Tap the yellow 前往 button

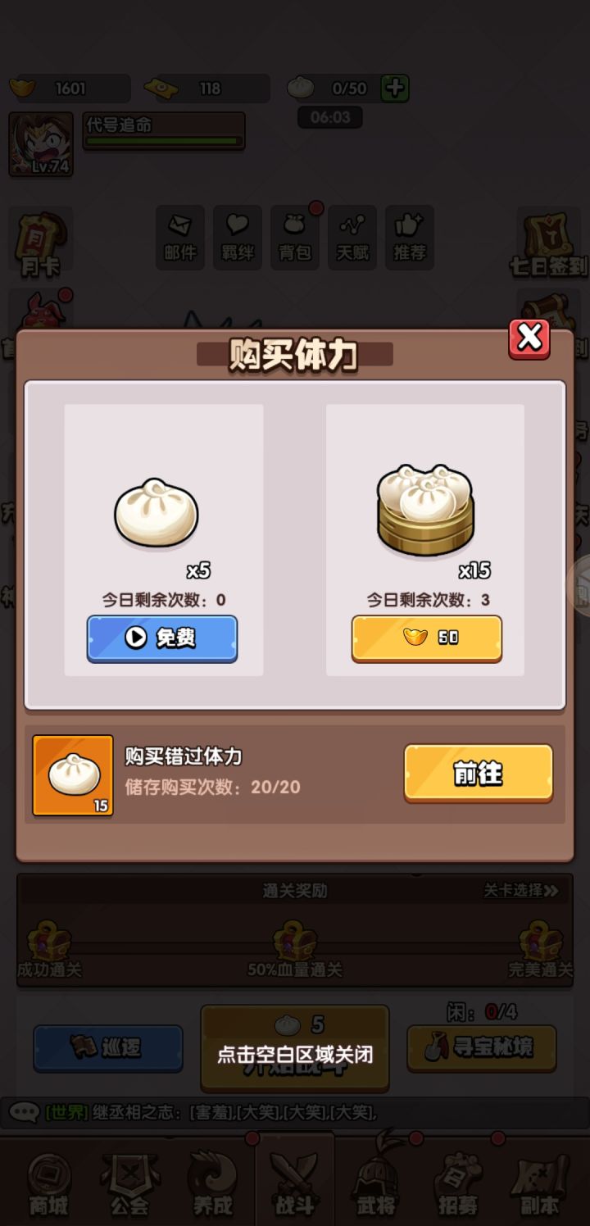479,773
